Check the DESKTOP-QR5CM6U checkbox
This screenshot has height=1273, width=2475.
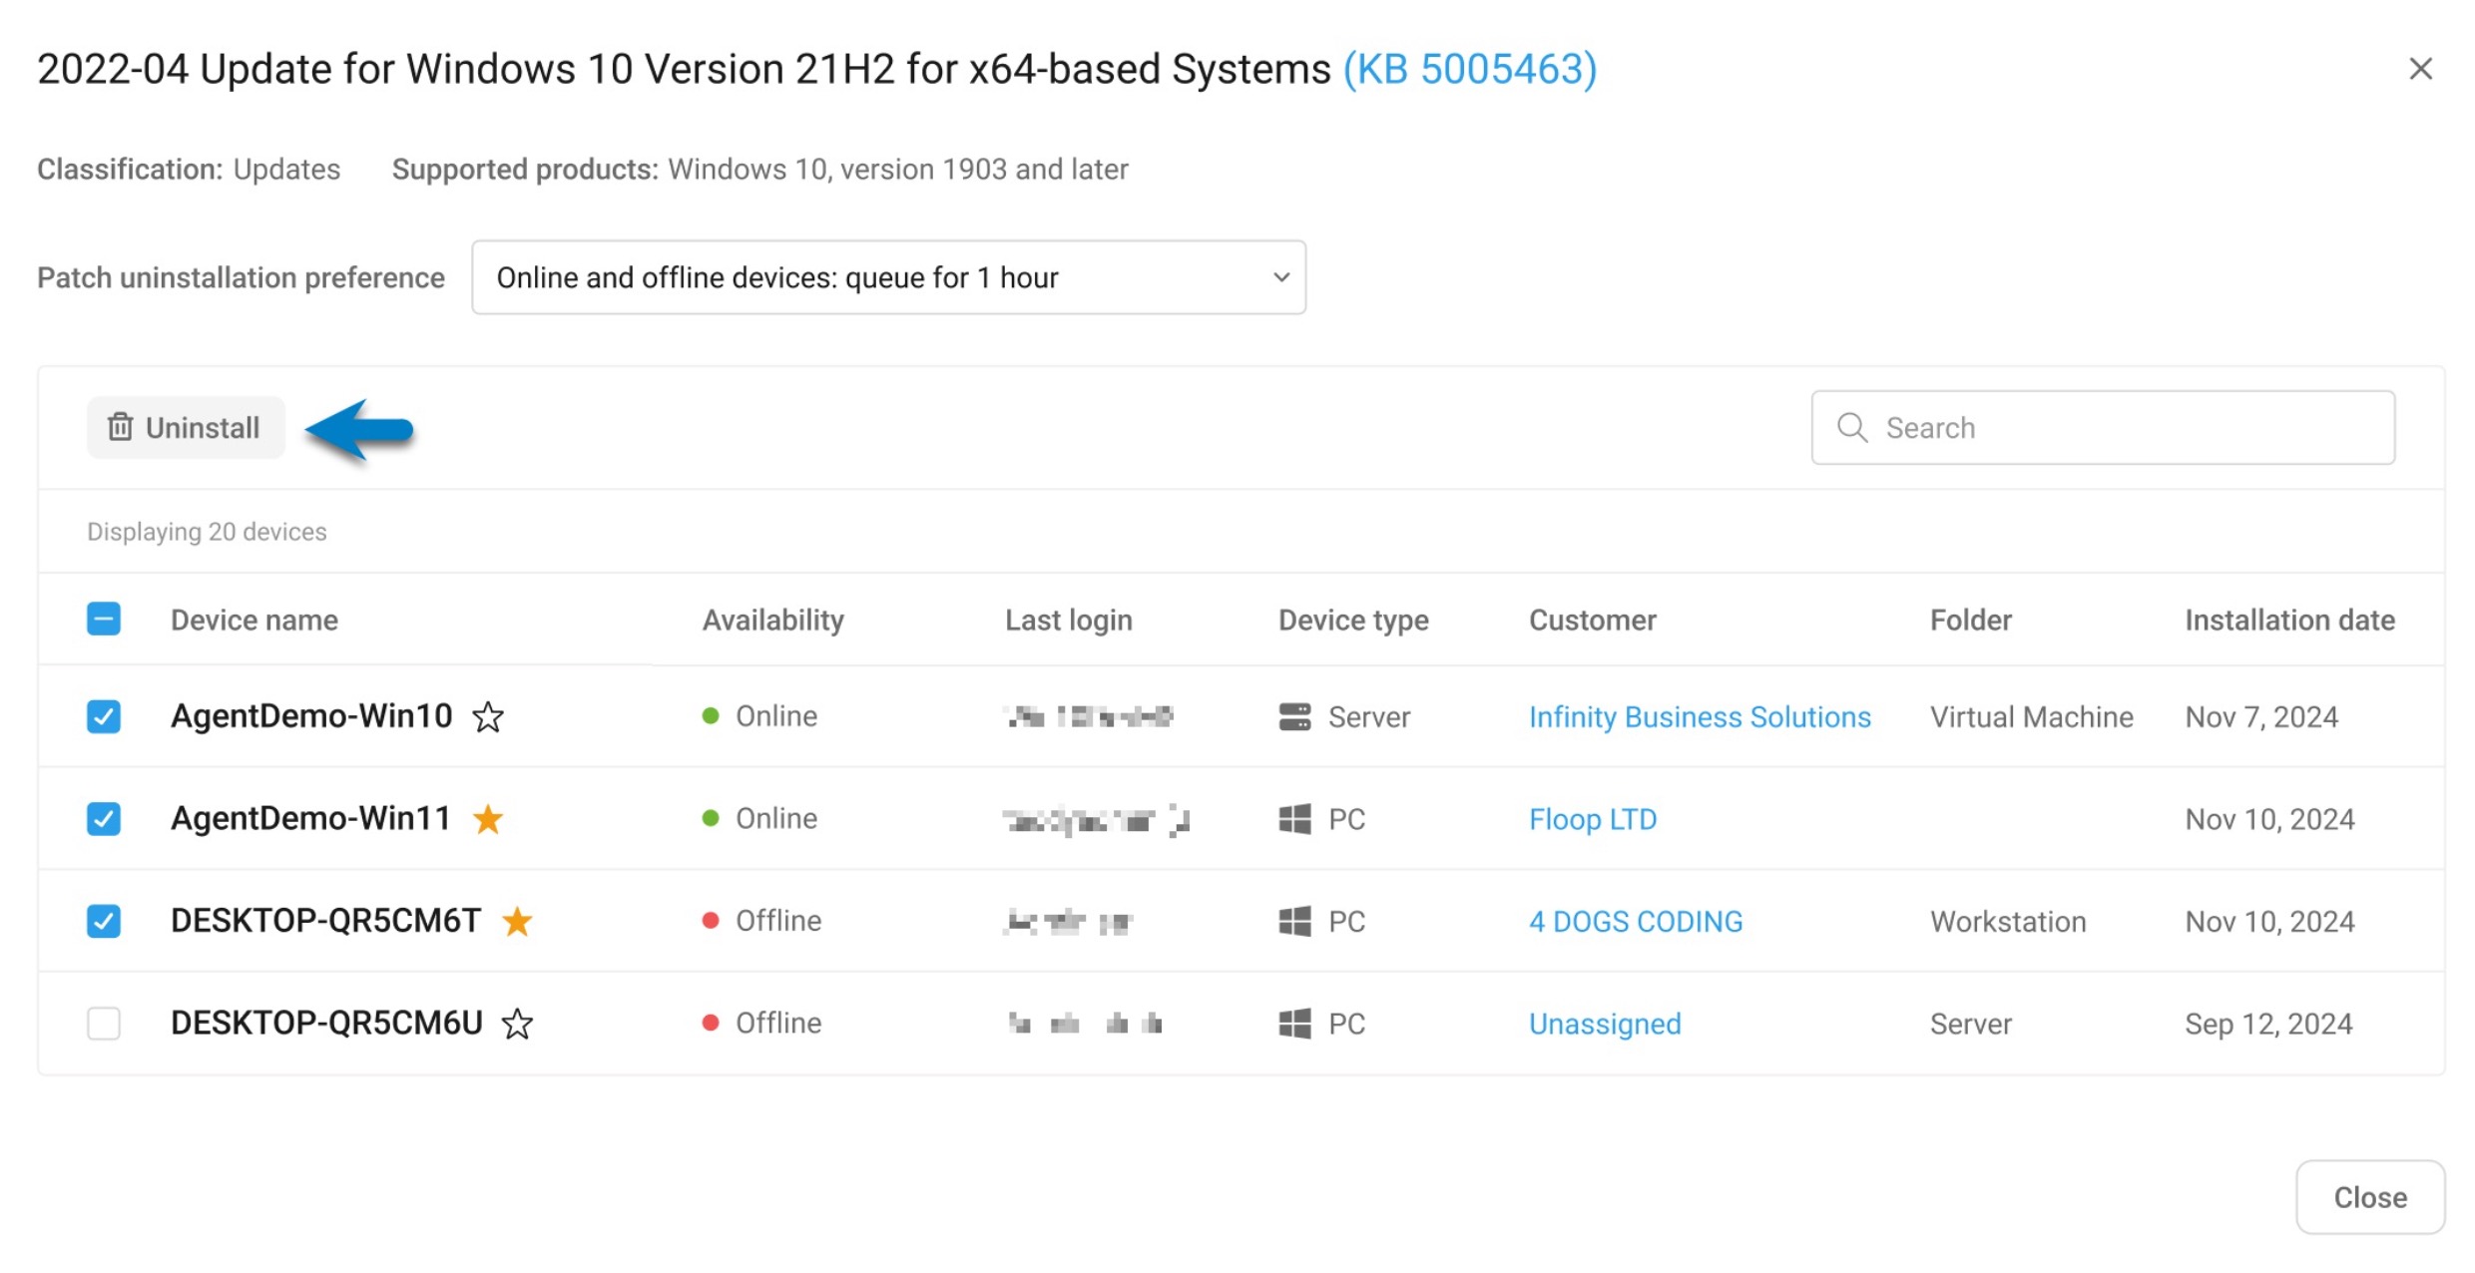(104, 1024)
